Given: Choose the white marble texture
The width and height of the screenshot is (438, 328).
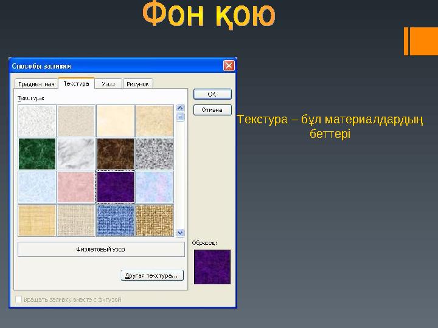Looking at the screenshot, I should click(x=76, y=154).
